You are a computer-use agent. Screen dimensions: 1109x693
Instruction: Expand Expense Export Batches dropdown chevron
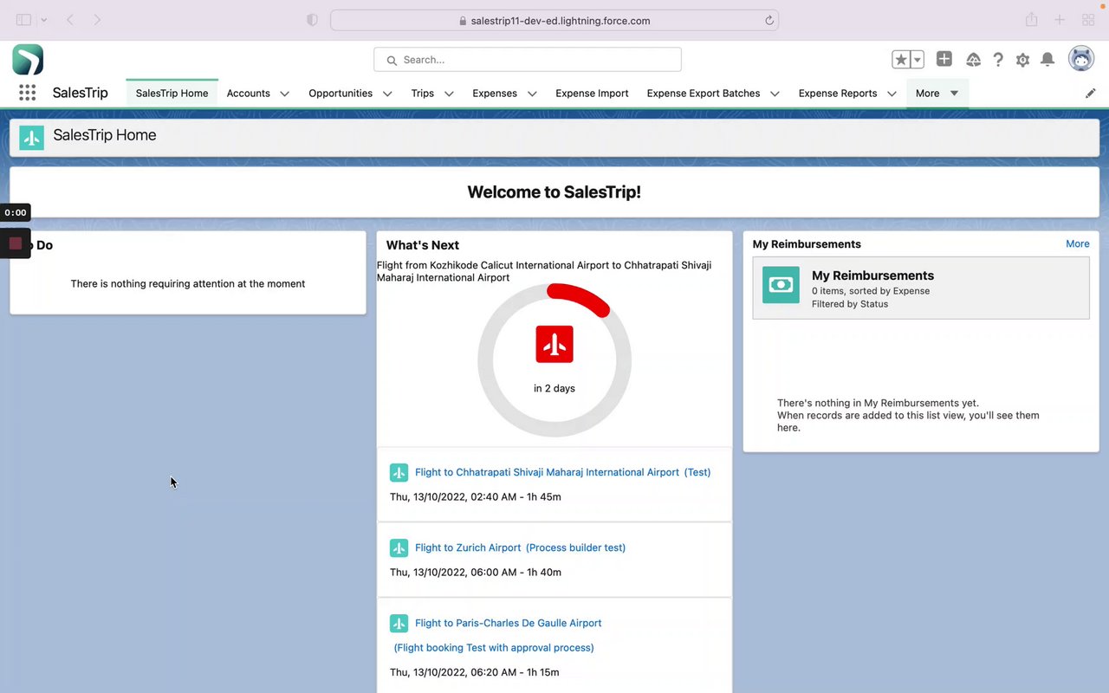(x=775, y=94)
